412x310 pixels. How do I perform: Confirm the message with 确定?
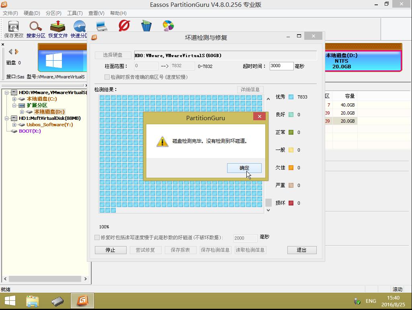(x=244, y=168)
